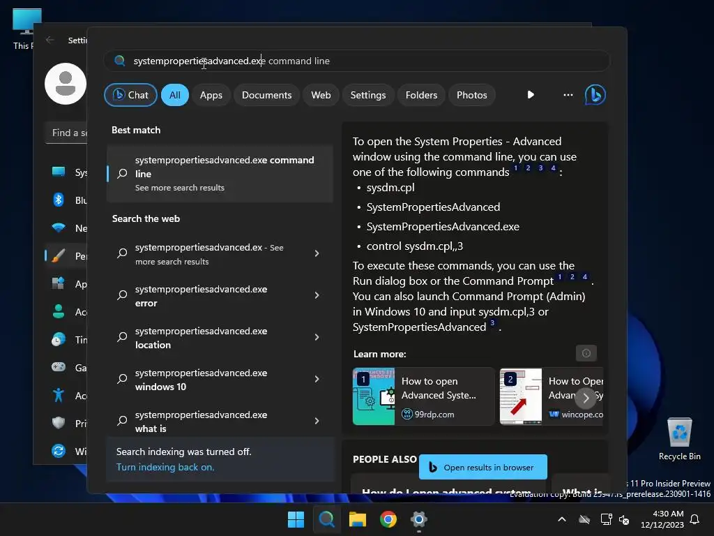
Task: Expand 'systempropertiesadvanced.exe error' suggestion chevron
Action: 317,295
